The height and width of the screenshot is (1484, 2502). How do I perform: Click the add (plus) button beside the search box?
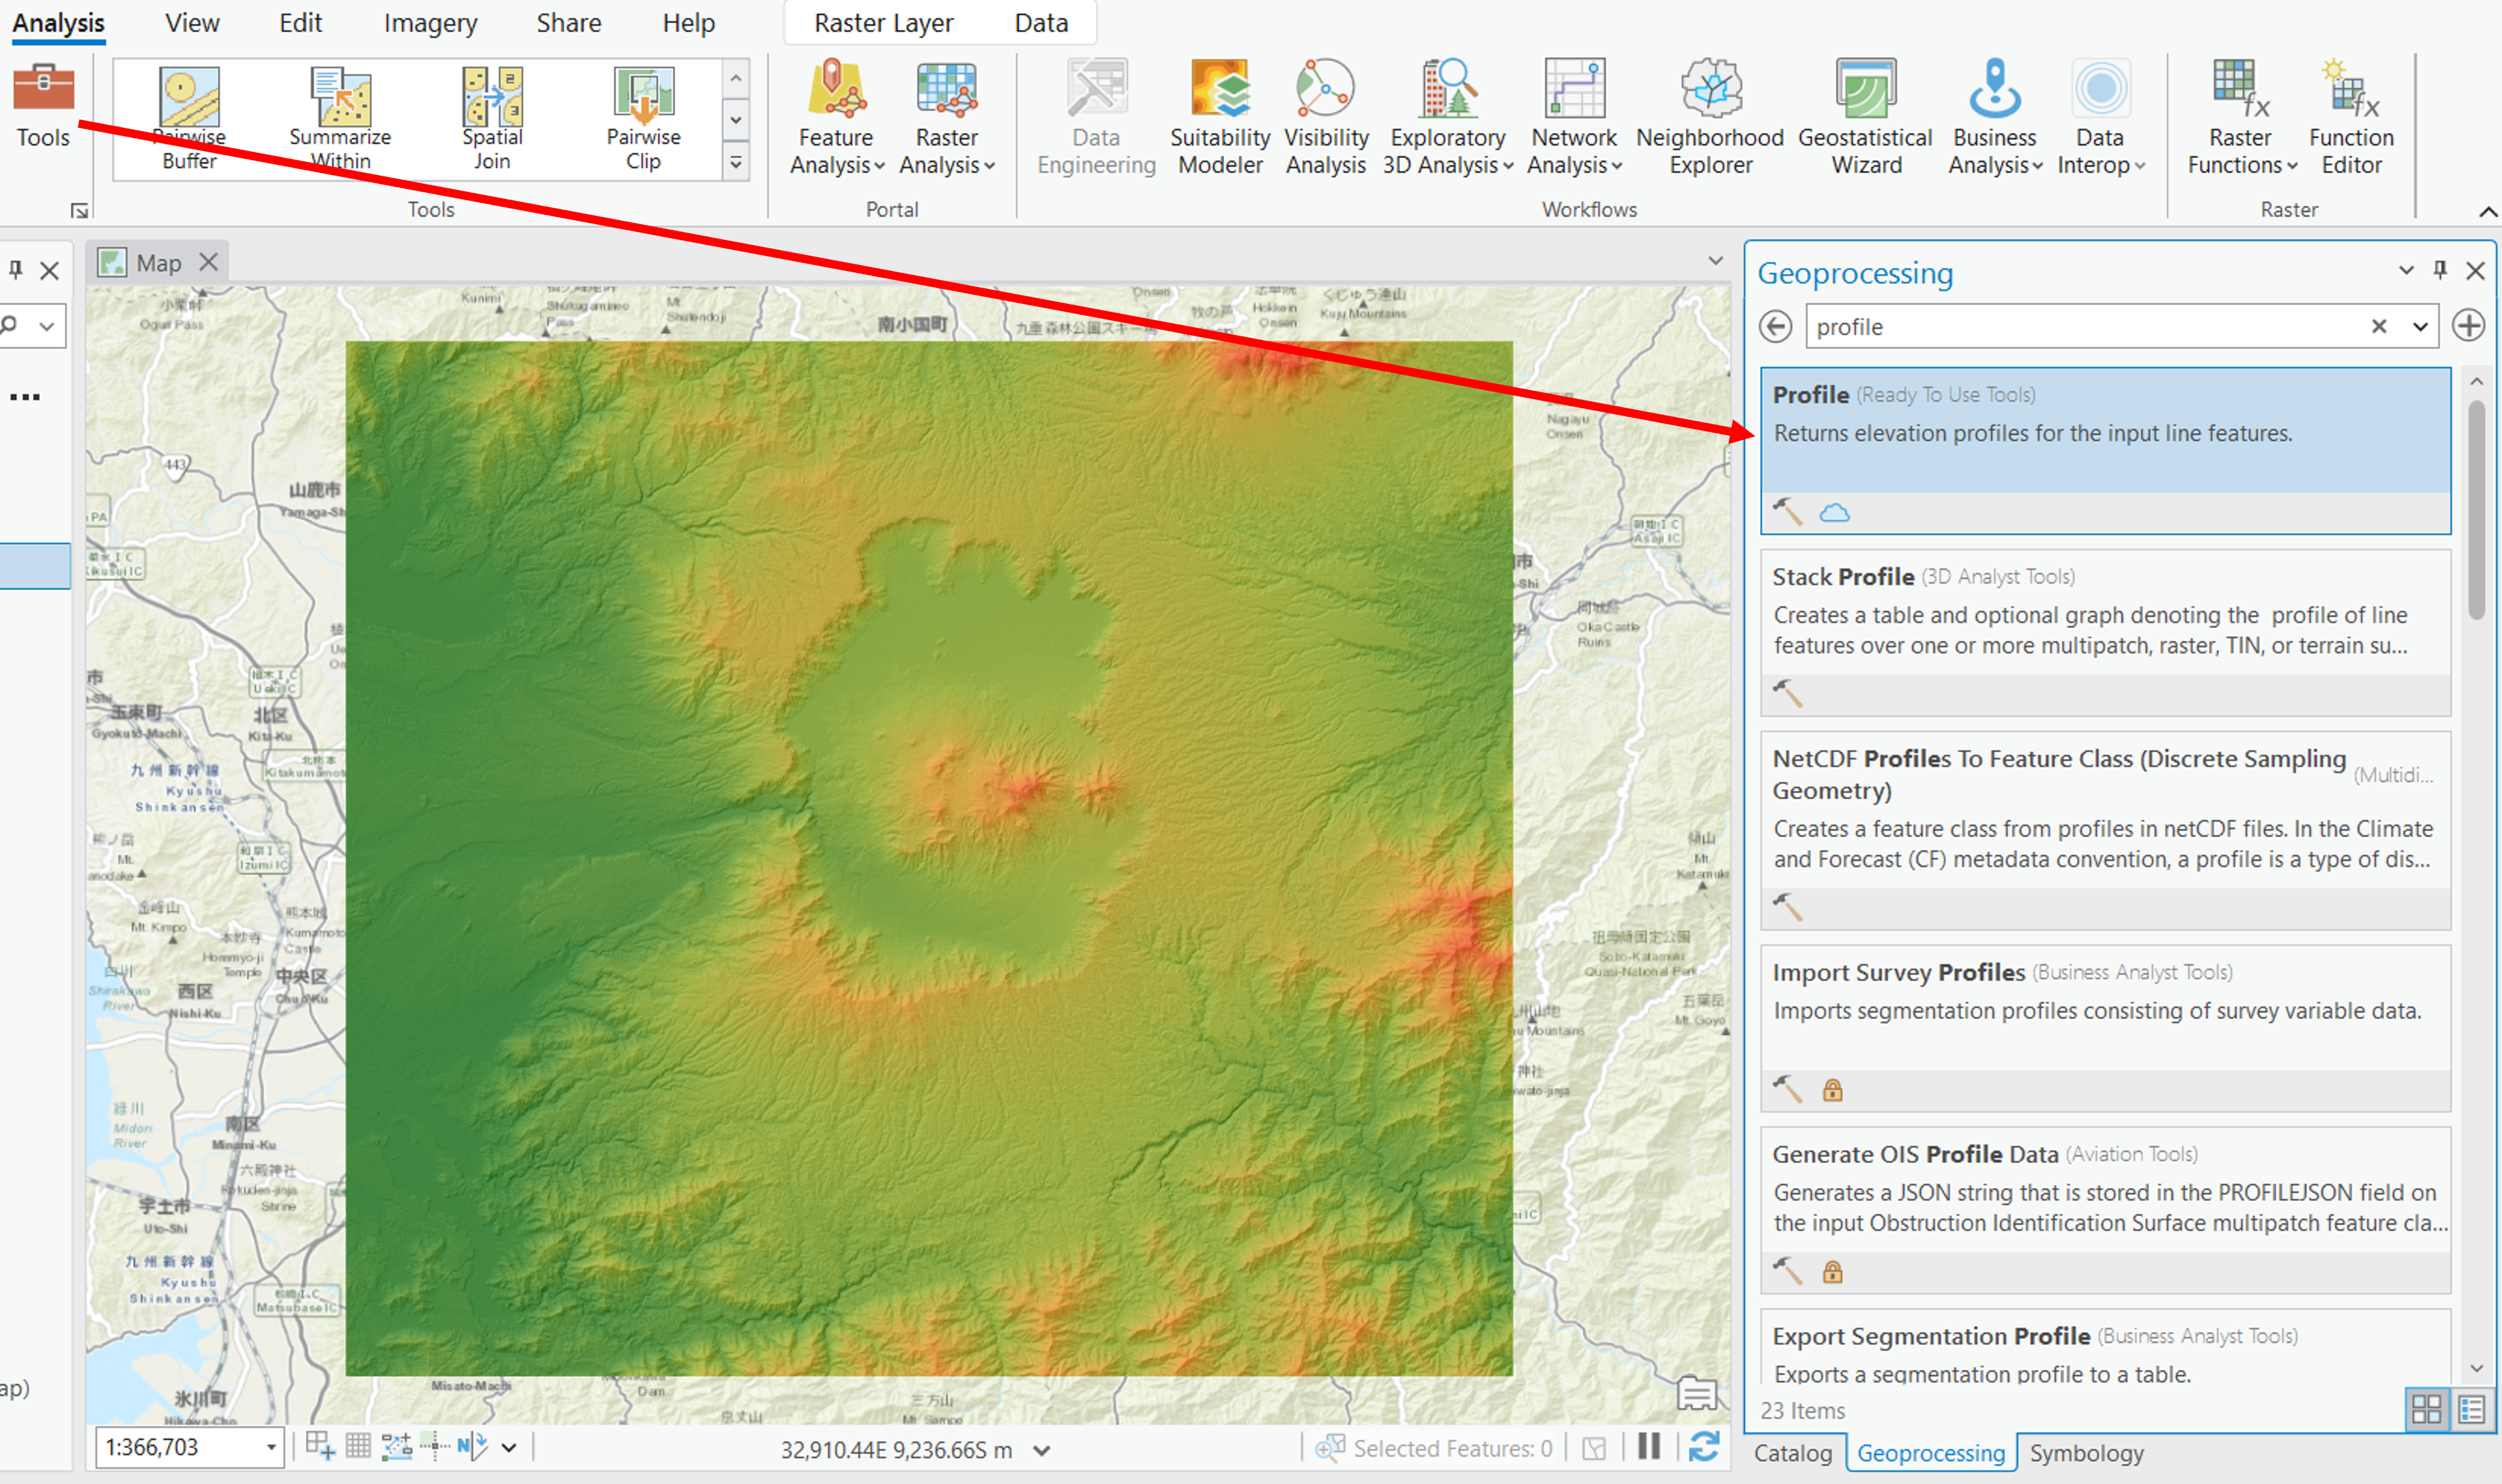click(x=2468, y=326)
